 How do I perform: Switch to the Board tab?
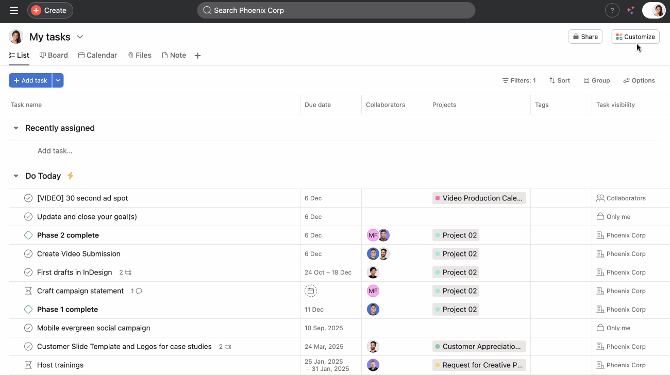[x=54, y=55]
